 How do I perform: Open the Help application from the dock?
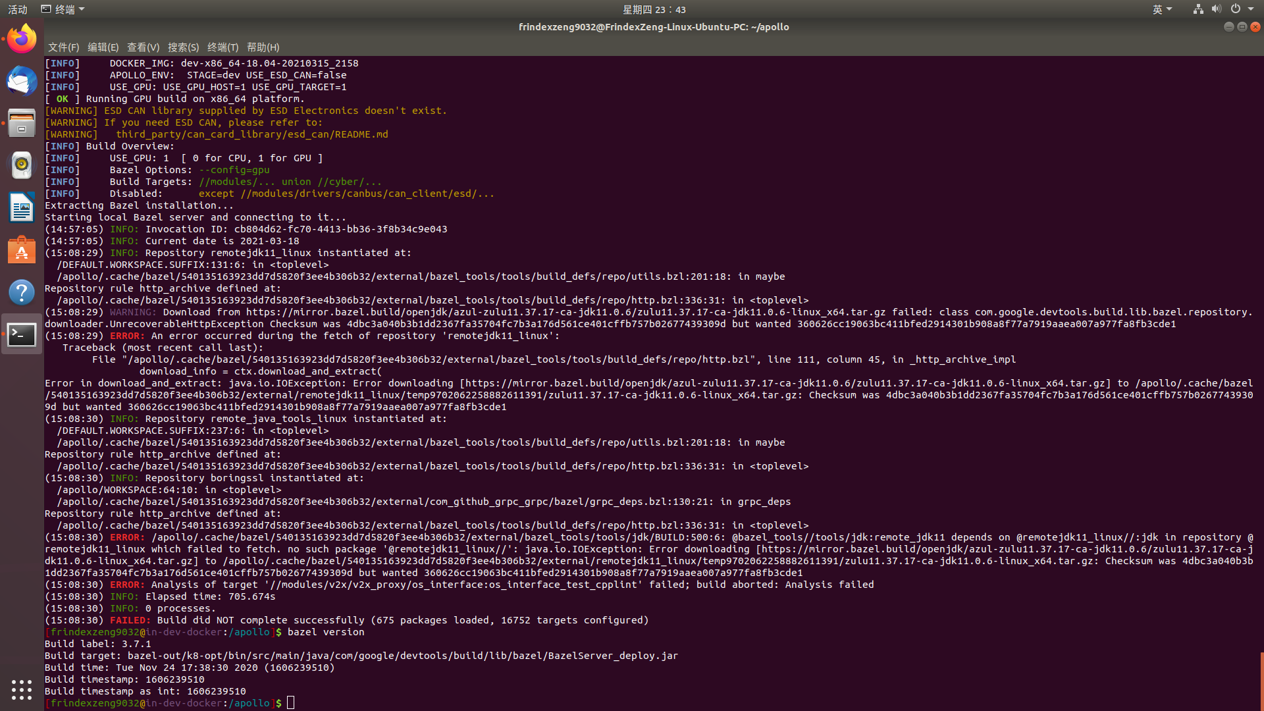tap(22, 292)
